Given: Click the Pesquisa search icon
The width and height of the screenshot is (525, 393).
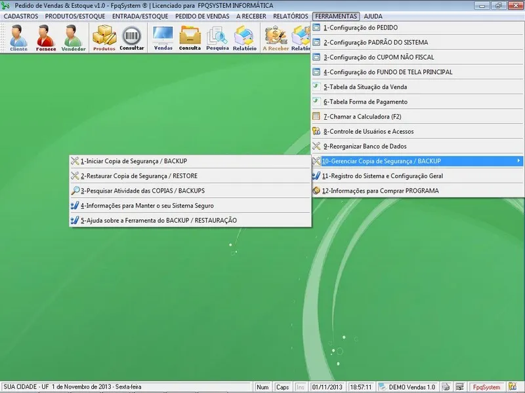Looking at the screenshot, I should point(217,37).
